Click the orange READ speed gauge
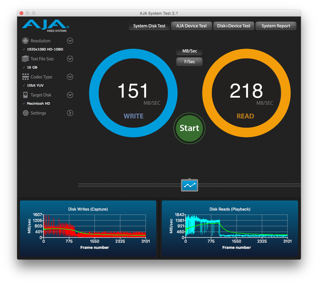Screen dimensions: 318x284 pyautogui.click(x=246, y=93)
